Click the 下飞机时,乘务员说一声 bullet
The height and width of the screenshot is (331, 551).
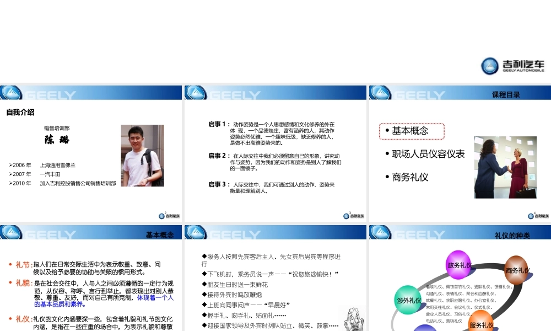pyautogui.click(x=270, y=274)
